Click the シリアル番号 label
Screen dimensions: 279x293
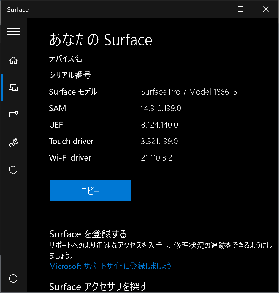tap(70, 75)
